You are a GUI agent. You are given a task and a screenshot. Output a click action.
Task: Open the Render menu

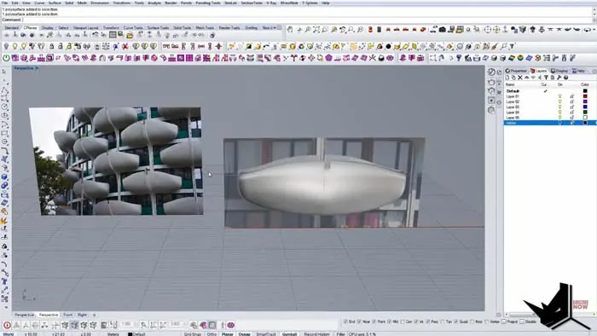pos(171,3)
